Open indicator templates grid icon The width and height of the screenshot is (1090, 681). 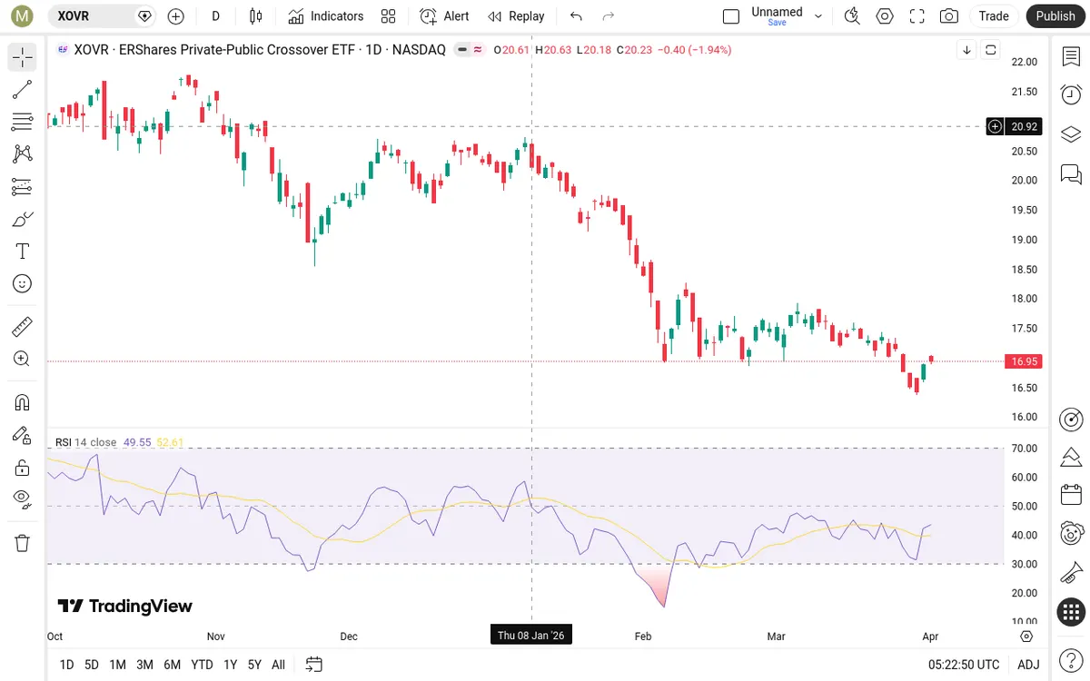[x=389, y=16]
